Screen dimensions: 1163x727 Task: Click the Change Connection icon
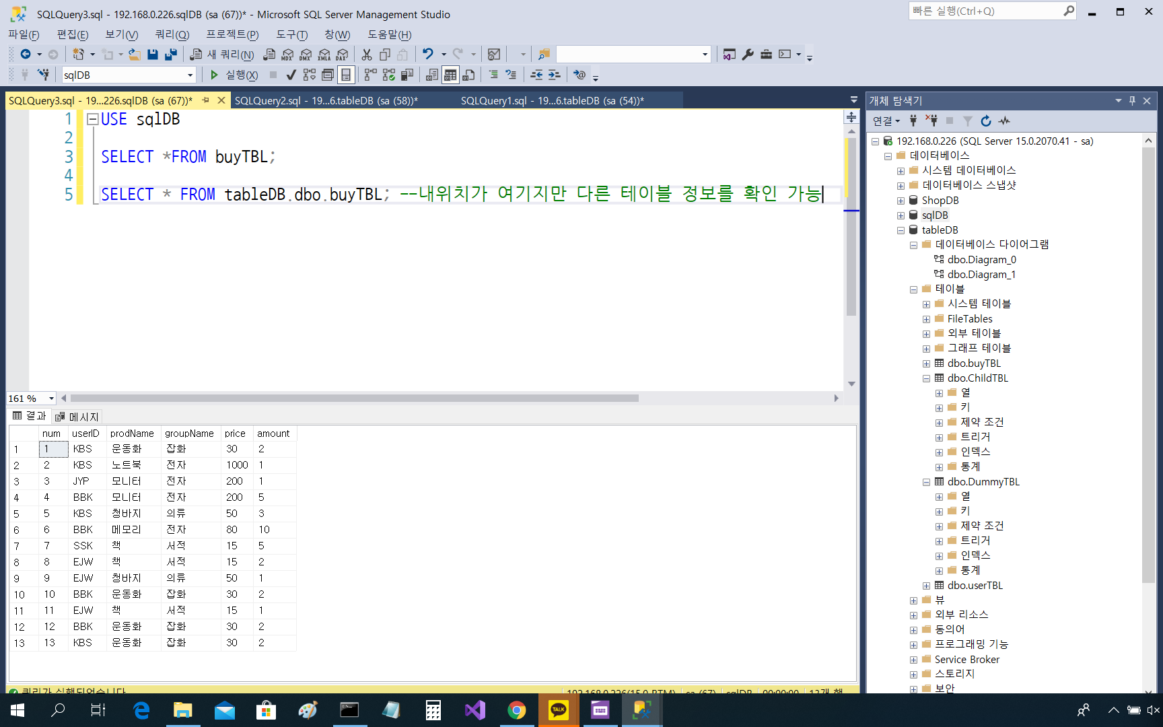(43, 75)
